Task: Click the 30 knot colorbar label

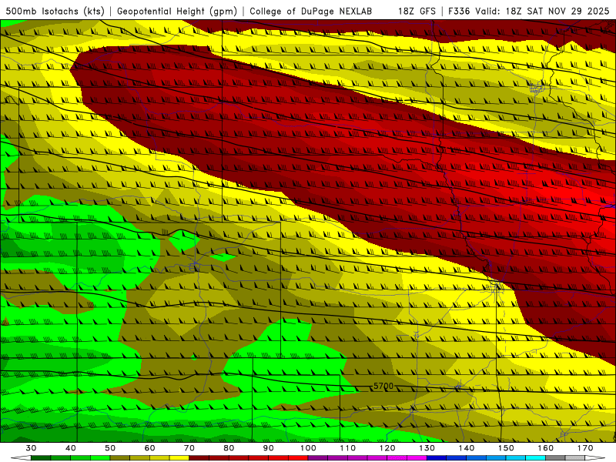Action: point(31,448)
